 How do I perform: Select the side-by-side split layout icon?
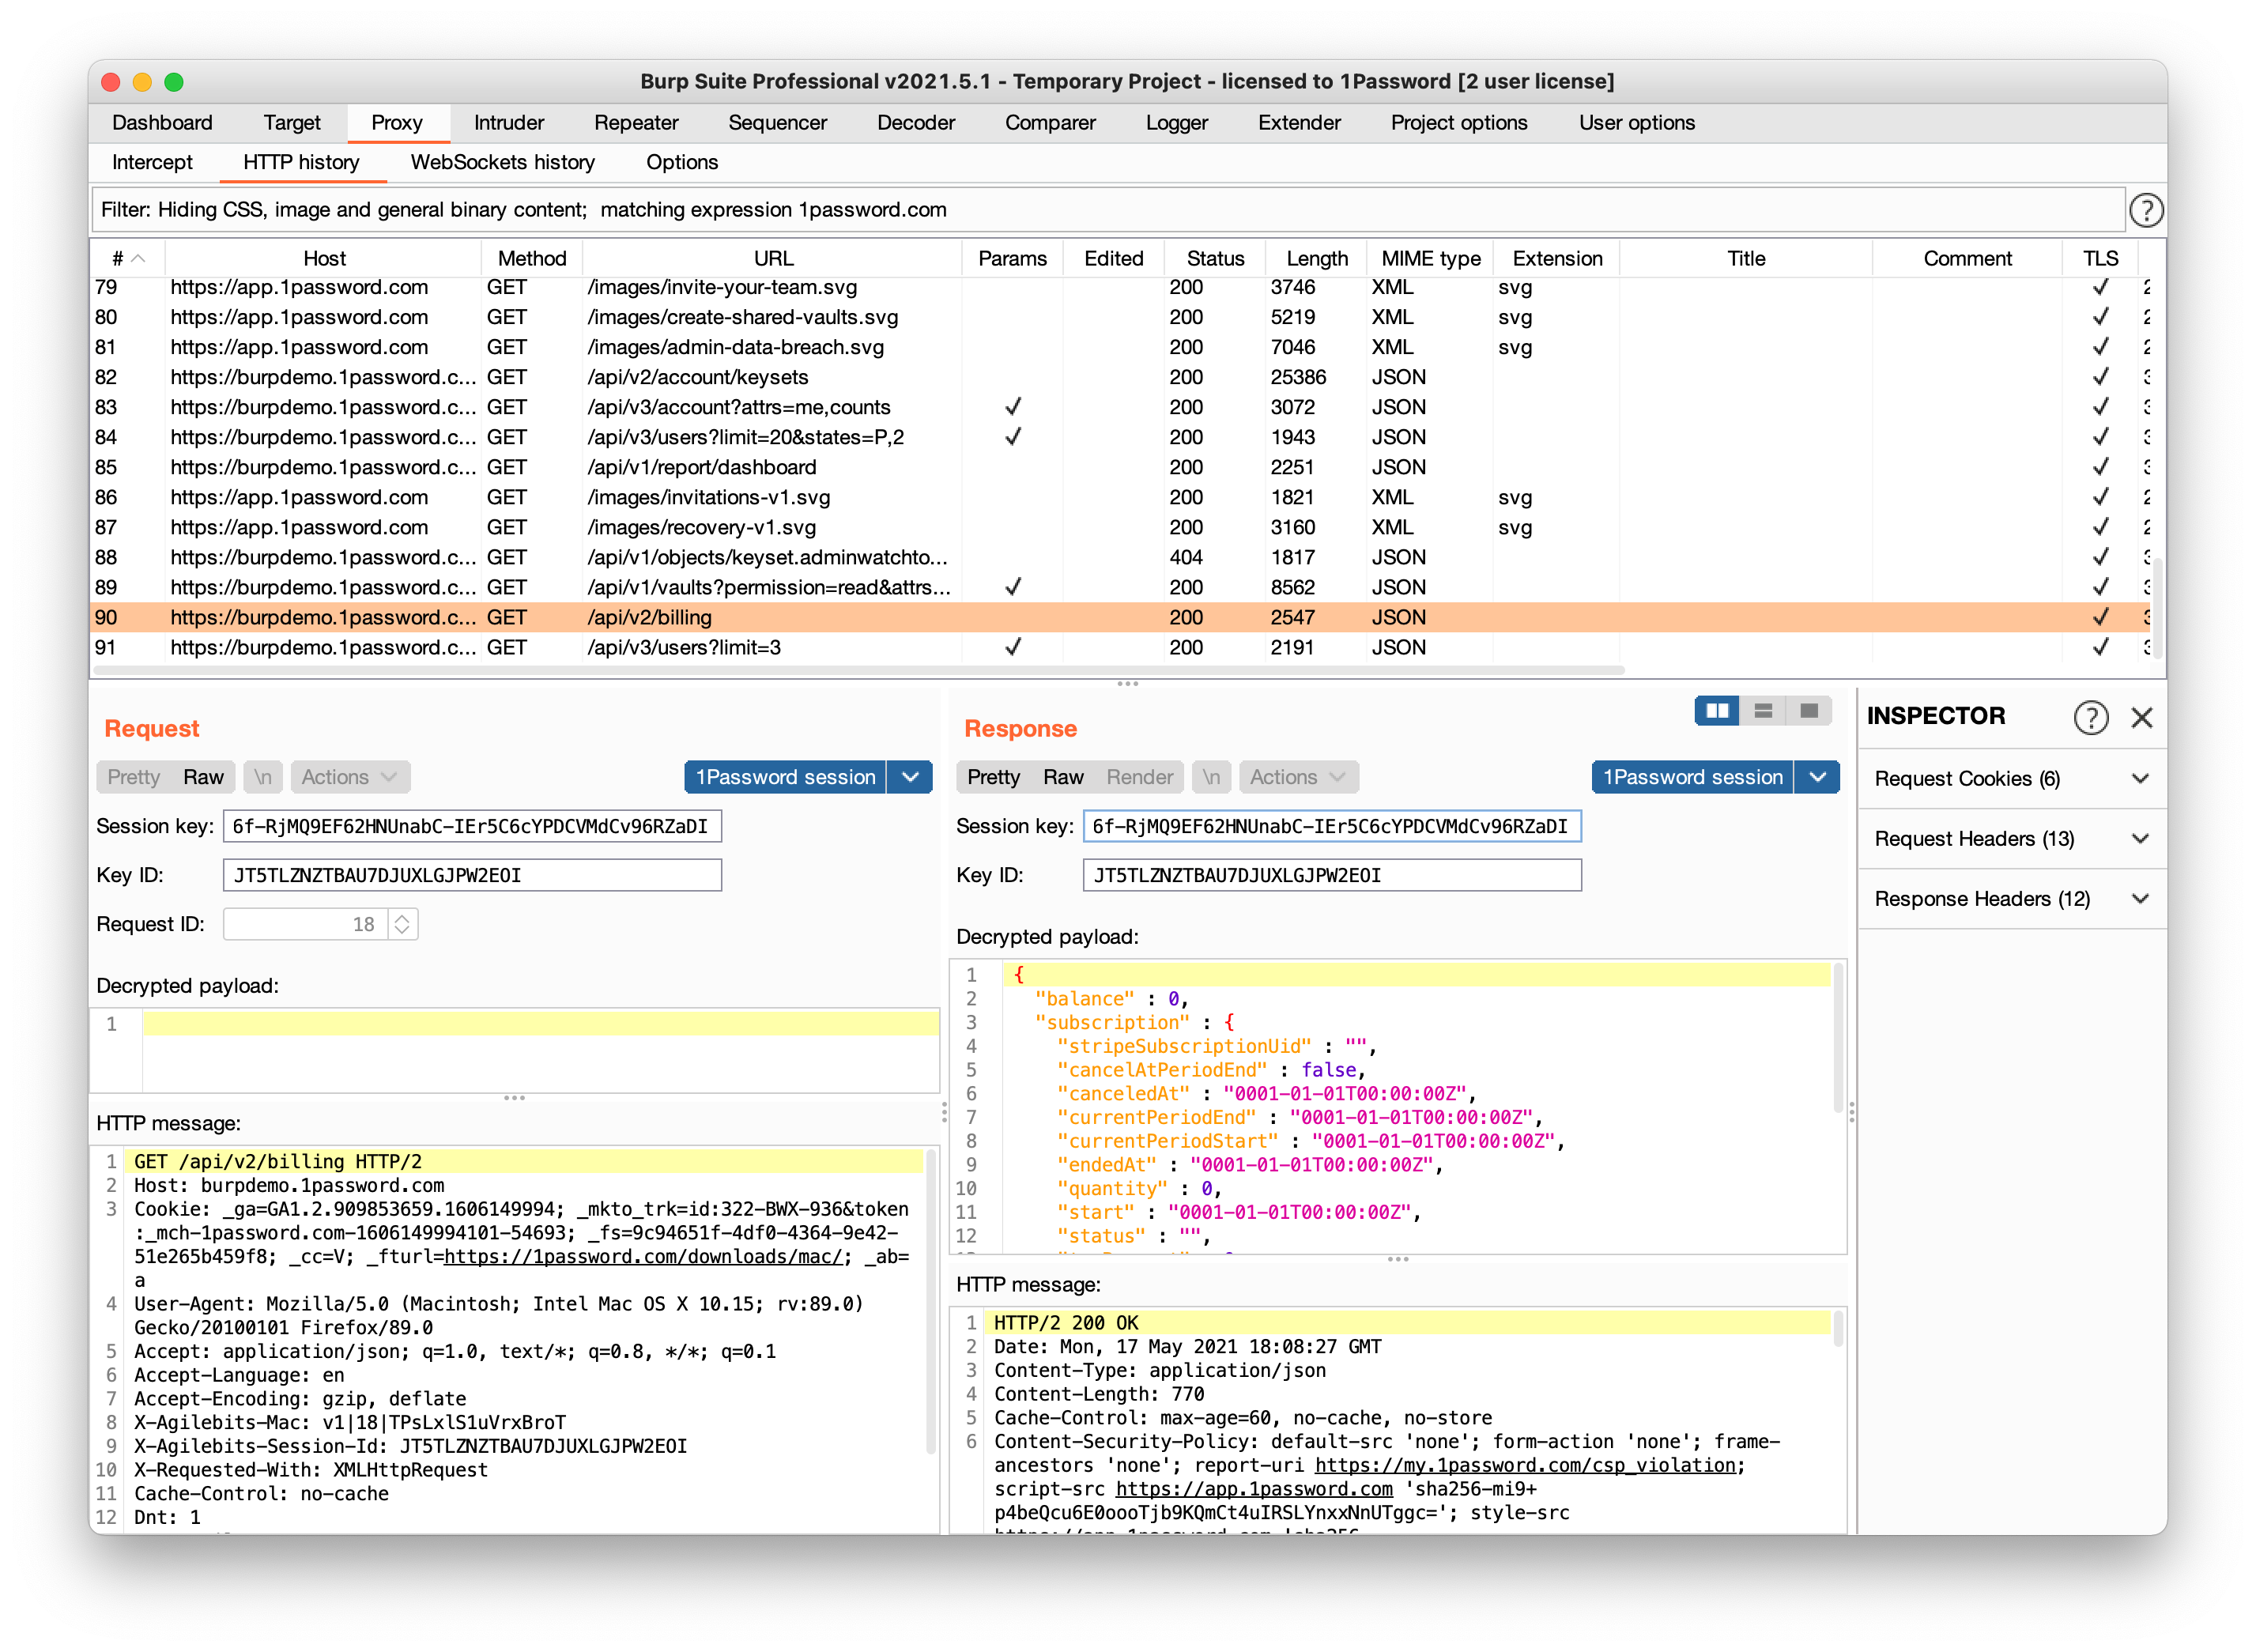1717,710
